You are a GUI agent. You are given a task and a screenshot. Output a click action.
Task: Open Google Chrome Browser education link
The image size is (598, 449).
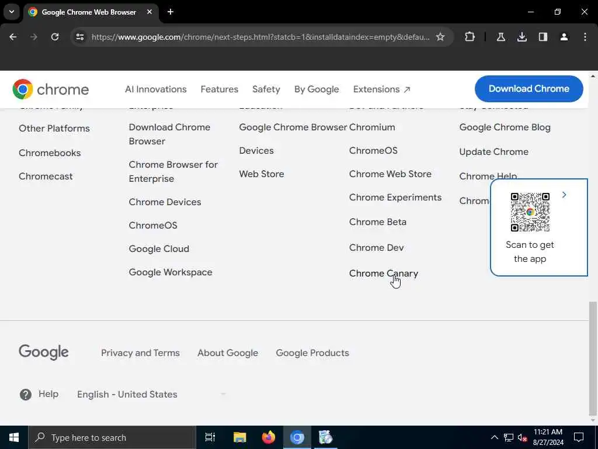tap(293, 127)
